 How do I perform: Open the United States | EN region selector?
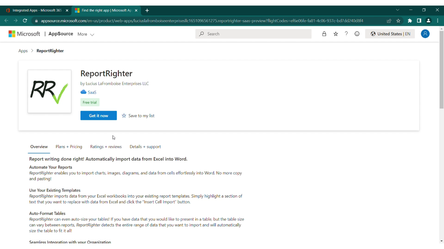(390, 34)
